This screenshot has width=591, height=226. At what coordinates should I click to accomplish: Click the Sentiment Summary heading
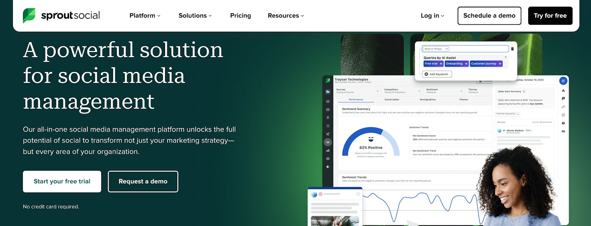point(356,109)
